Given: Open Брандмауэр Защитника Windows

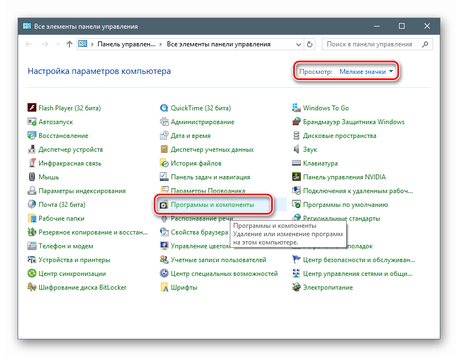Looking at the screenshot, I should [349, 121].
